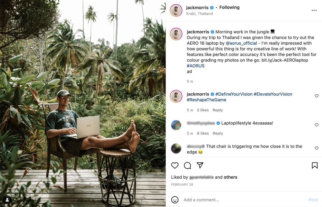The image size is (322, 207).
Task: Show tagged people icon on photo
Action: (x=7, y=200)
